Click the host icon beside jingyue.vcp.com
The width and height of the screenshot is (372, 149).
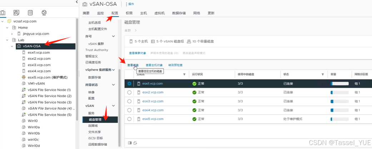click(19, 34)
